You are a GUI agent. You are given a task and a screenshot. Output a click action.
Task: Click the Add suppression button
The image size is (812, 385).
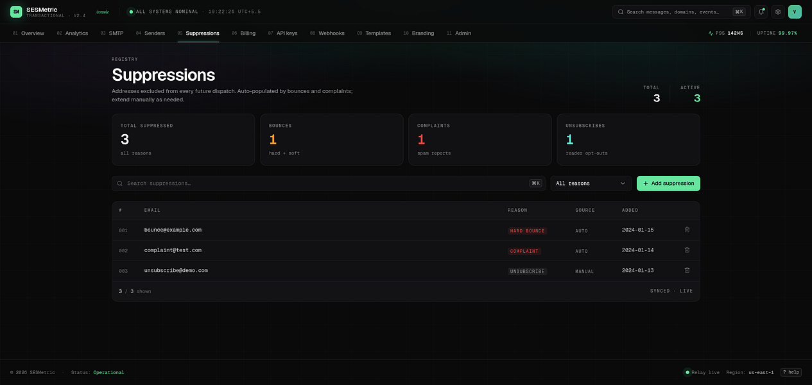point(668,184)
